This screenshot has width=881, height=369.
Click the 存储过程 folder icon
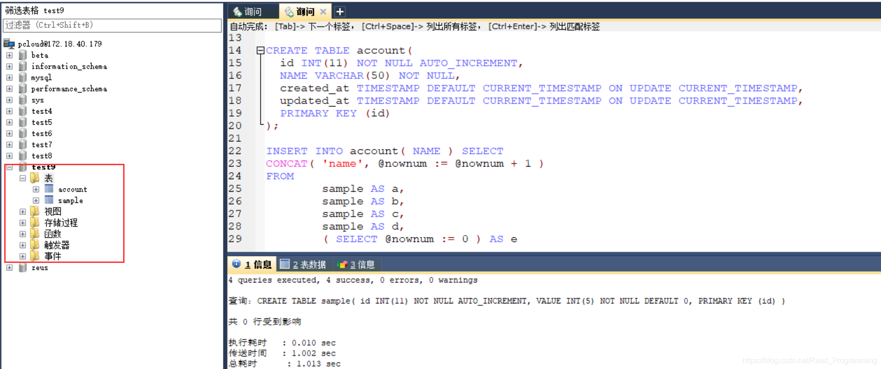click(35, 222)
